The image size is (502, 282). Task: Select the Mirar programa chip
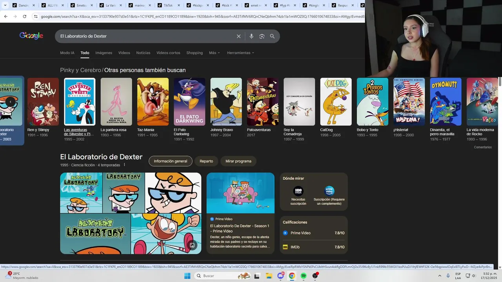(238, 161)
